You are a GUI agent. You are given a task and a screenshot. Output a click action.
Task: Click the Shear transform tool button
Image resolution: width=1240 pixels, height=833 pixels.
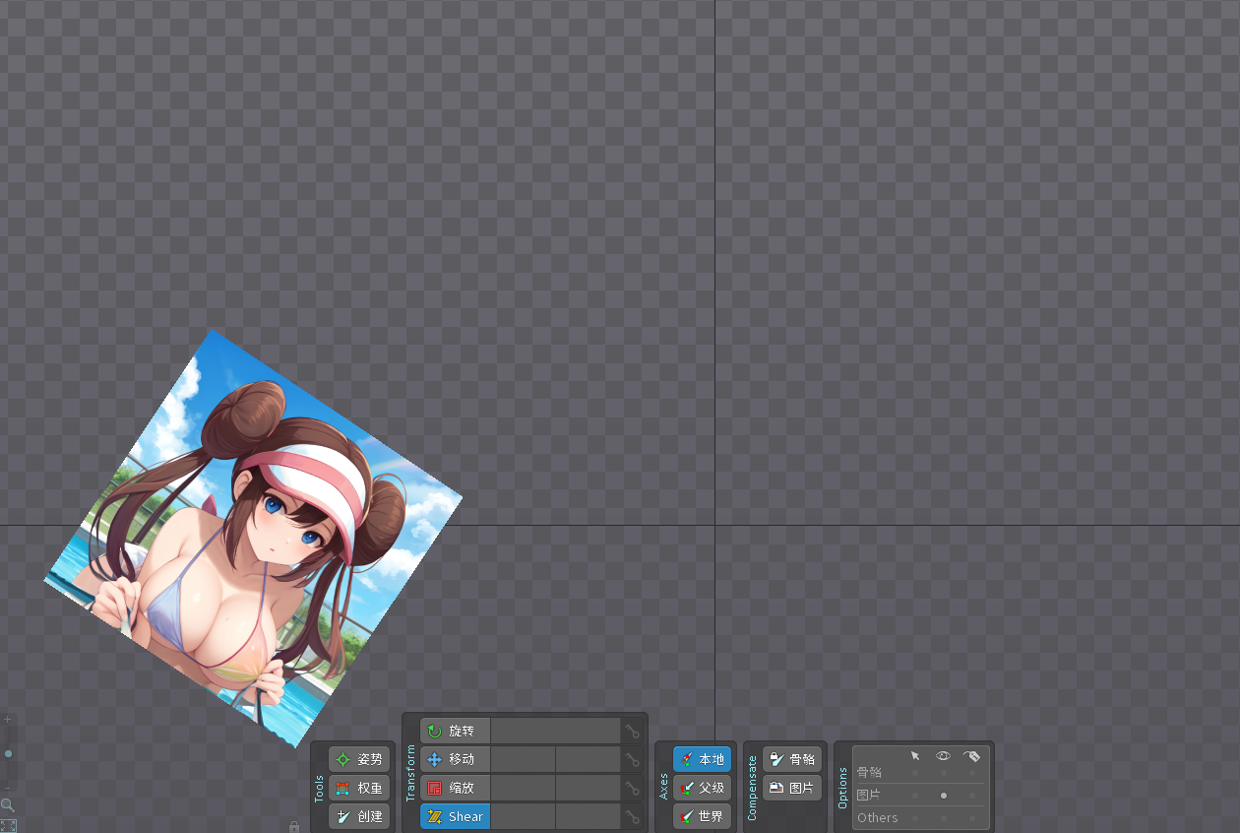tap(455, 816)
